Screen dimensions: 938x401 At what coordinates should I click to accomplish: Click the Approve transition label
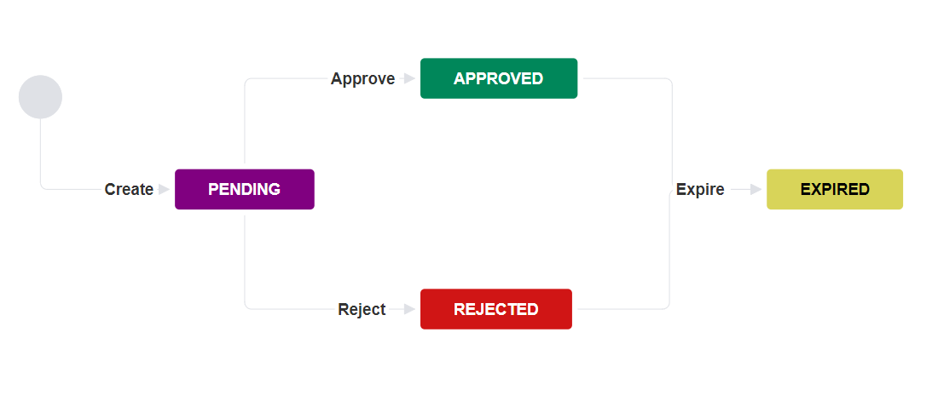(362, 79)
